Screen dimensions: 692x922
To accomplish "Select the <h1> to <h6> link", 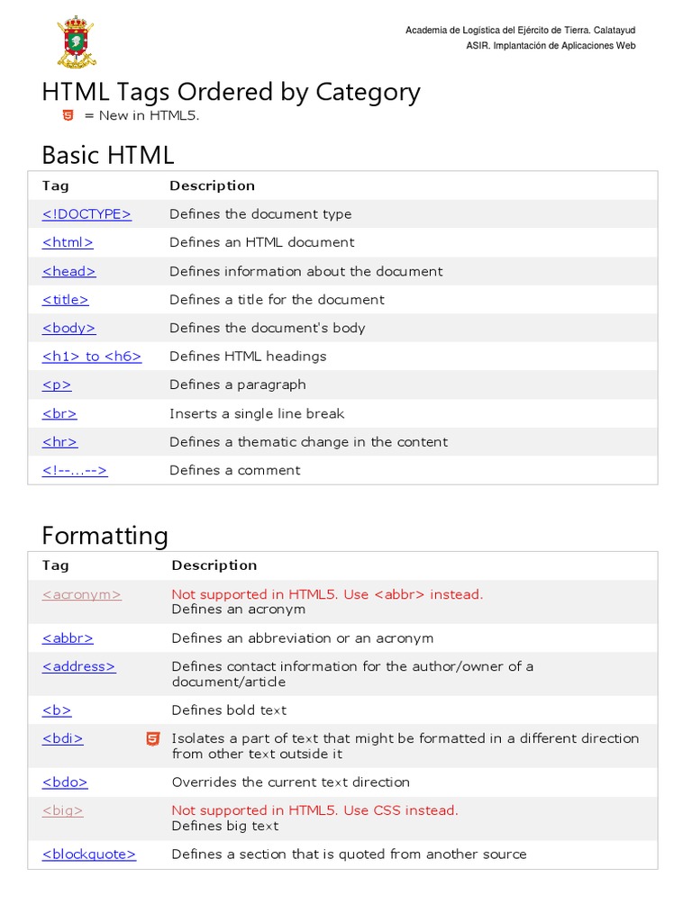I will [x=92, y=357].
